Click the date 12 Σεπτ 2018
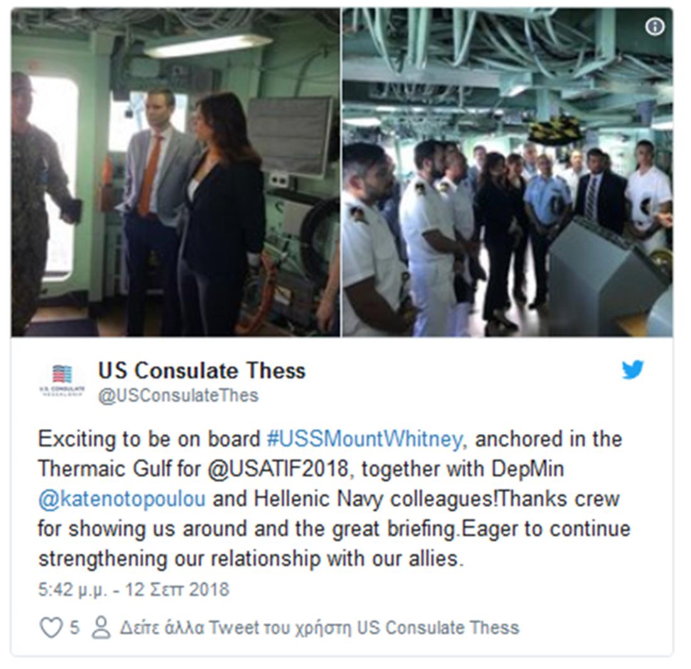The height and width of the screenshot is (669, 691). (x=177, y=590)
